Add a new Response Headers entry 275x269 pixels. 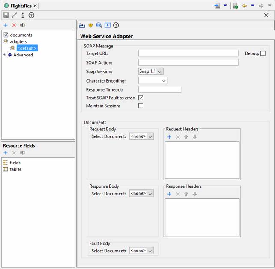point(169,194)
